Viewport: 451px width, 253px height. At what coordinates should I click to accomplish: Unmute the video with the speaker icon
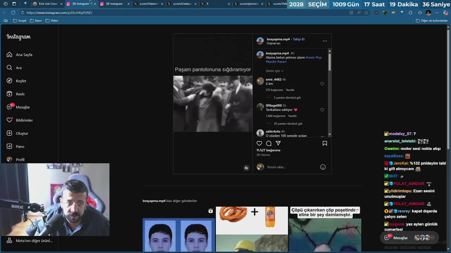246,168
